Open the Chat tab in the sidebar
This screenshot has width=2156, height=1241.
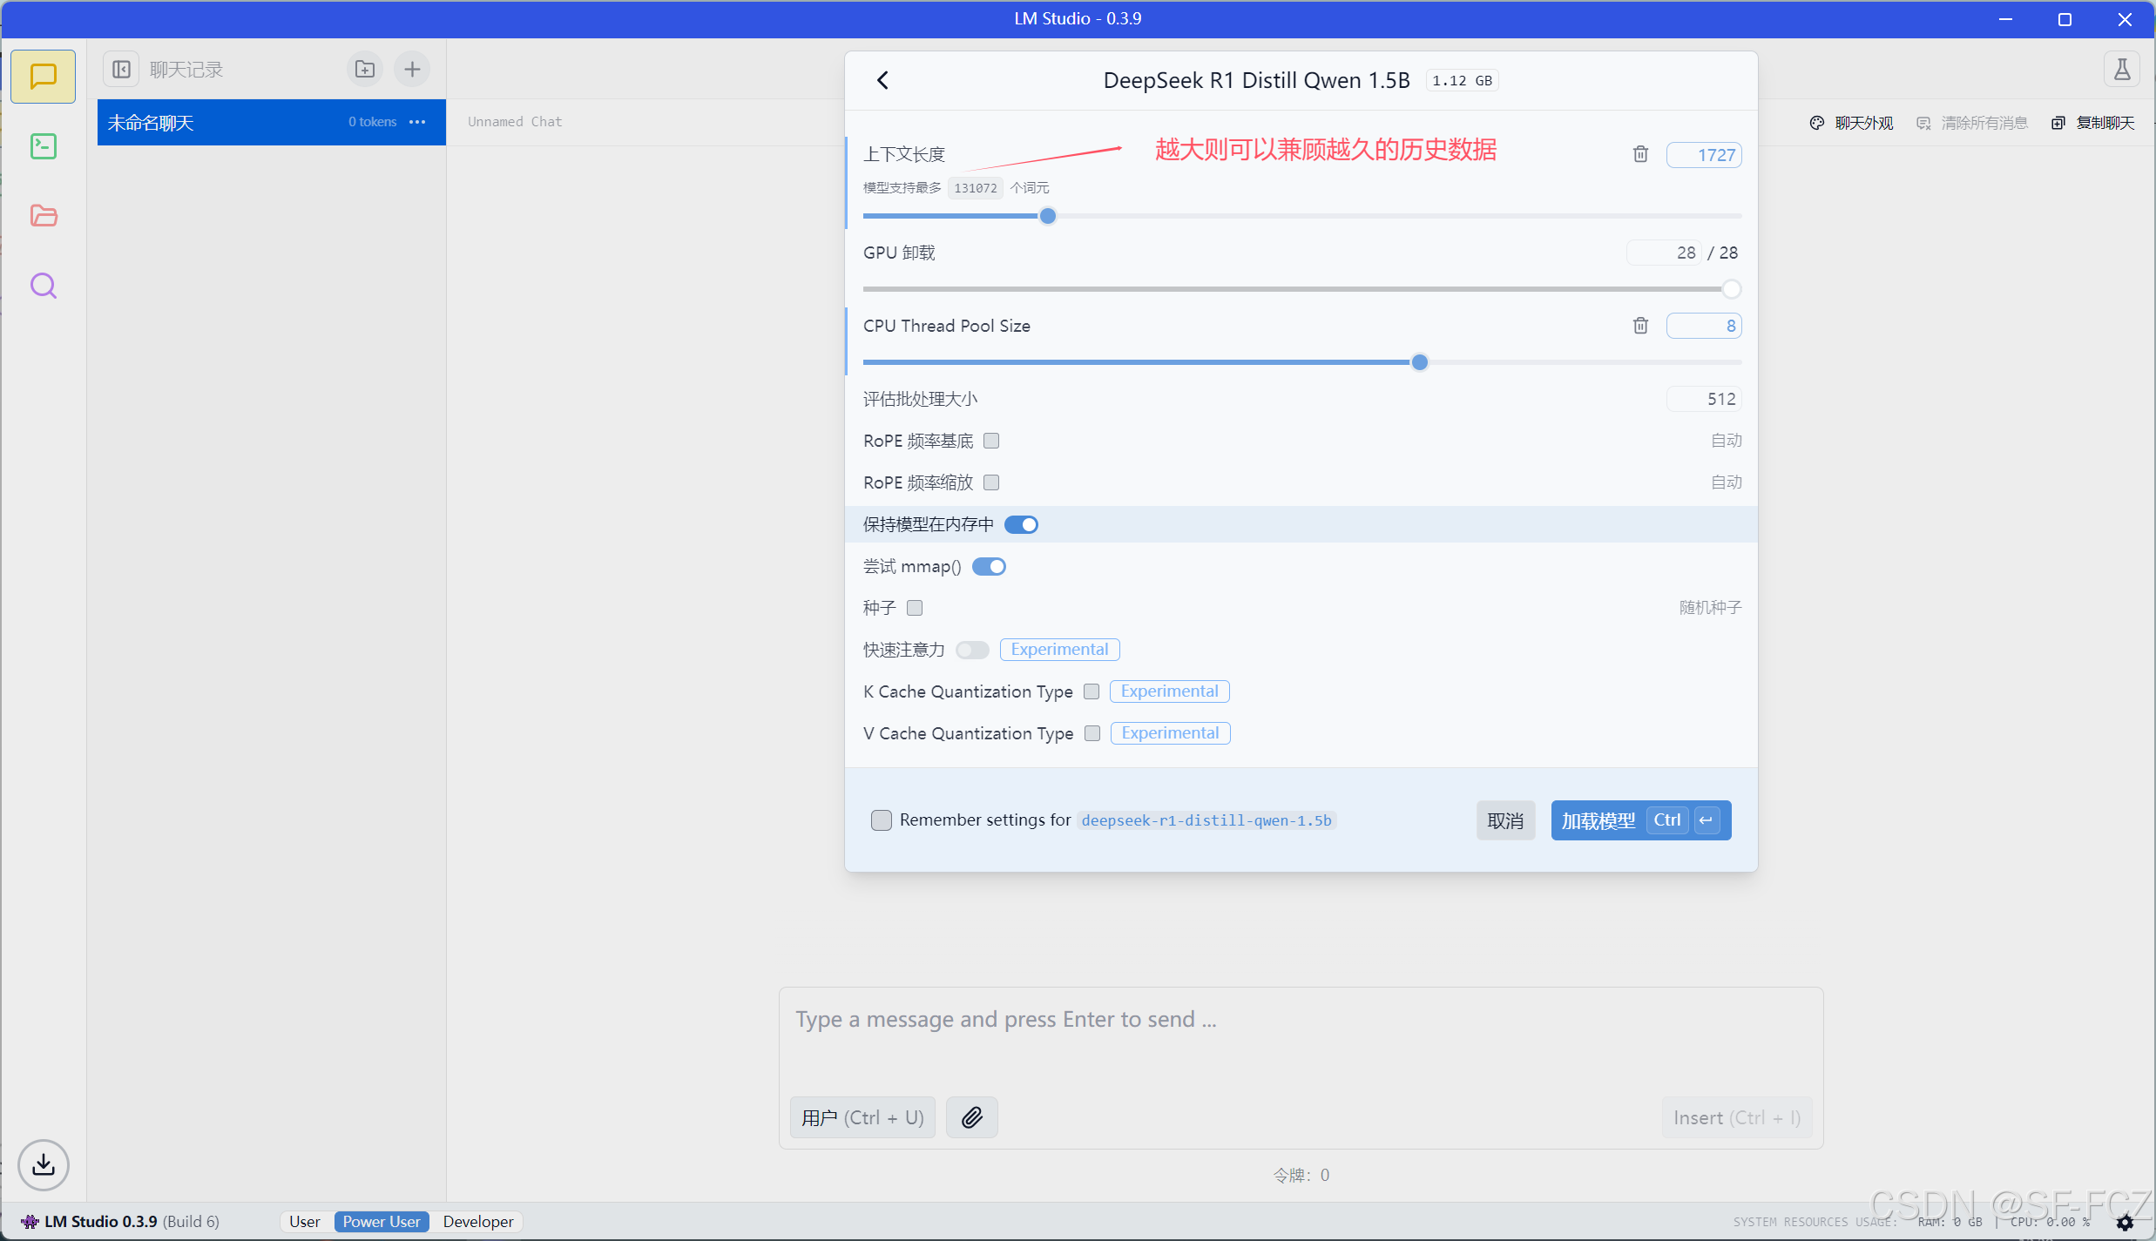(x=43, y=77)
